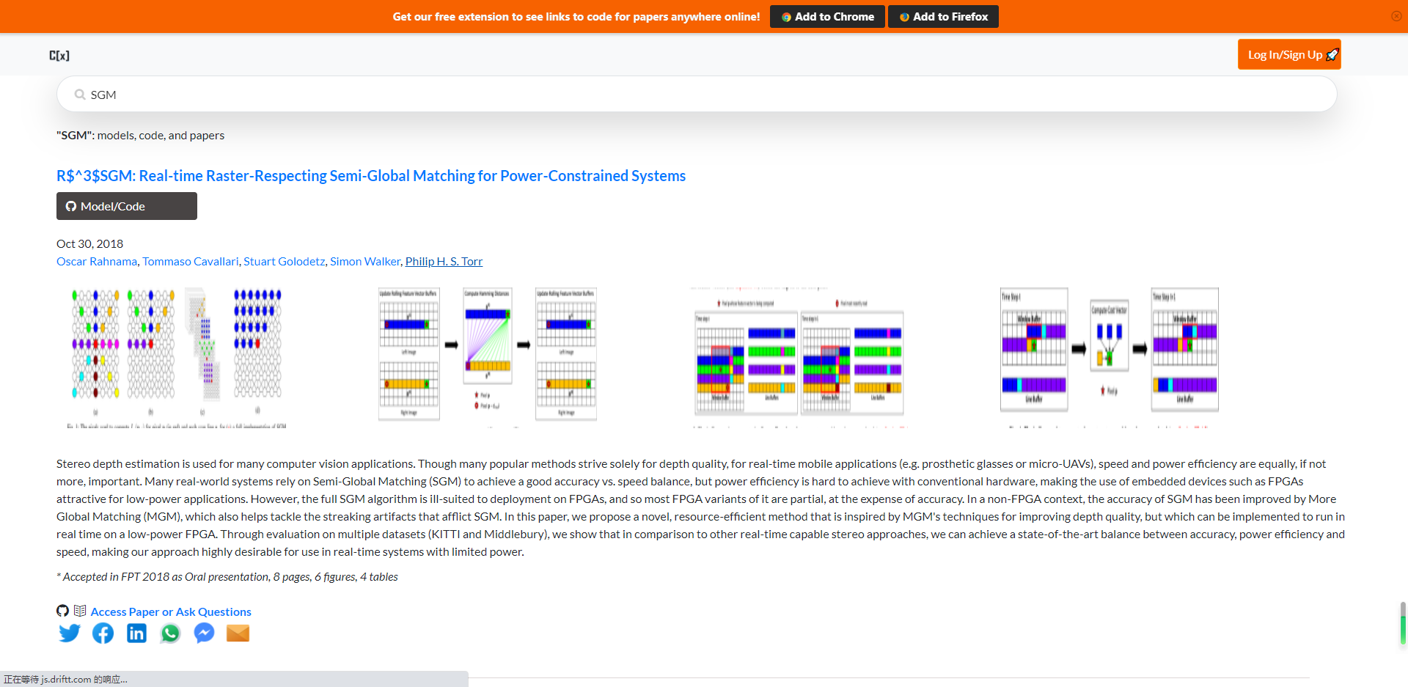Open third figure thumbnail with window buffers
Screen dimensions: 1408x687
(799, 357)
